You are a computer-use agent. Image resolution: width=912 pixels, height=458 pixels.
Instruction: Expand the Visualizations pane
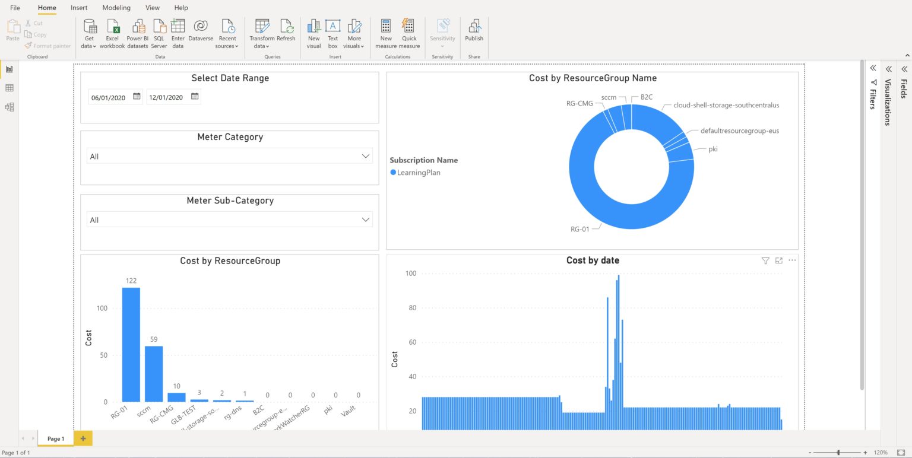coord(888,68)
